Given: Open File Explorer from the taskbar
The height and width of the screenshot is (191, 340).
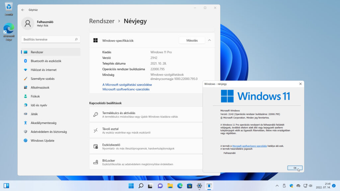Looking at the screenshot, I should (170, 186).
